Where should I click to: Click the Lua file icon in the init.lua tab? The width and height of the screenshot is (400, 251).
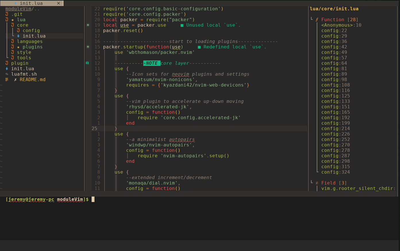(x=16, y=3)
